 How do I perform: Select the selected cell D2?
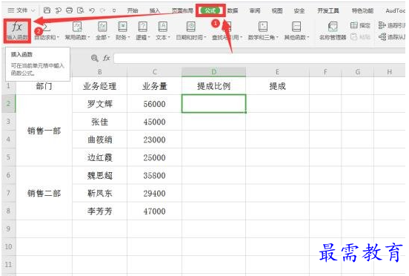click(x=213, y=104)
